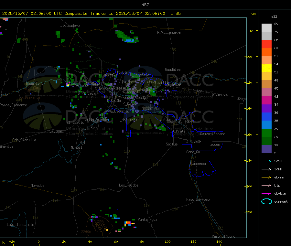The height and width of the screenshot is (246, 291).
Task: Click the V_Atuel map label
Action: 166,120
